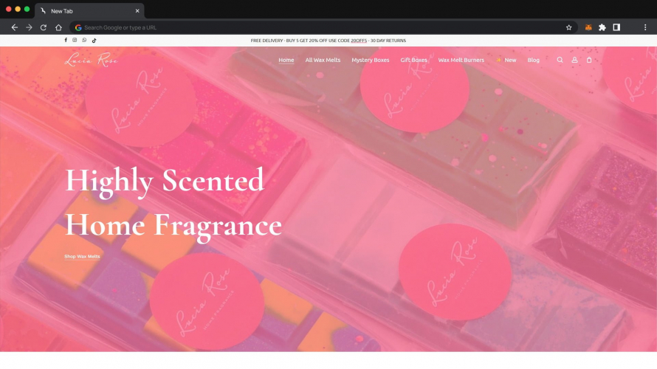Open browser extensions puzzle icon
This screenshot has width=657, height=369.
pyautogui.click(x=602, y=27)
